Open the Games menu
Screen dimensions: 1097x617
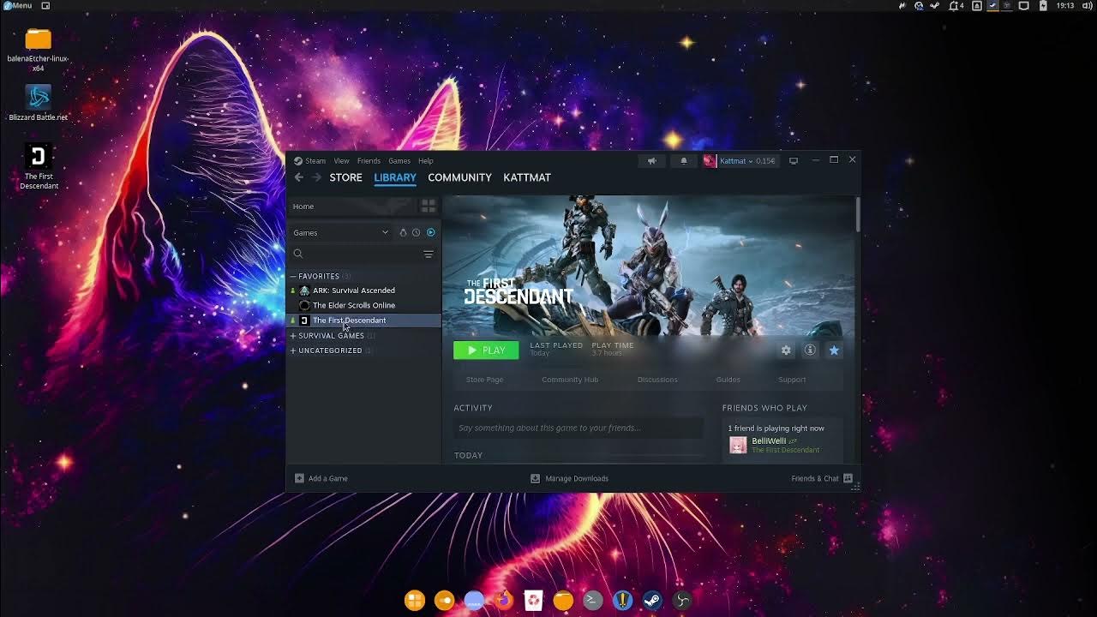pyautogui.click(x=399, y=161)
